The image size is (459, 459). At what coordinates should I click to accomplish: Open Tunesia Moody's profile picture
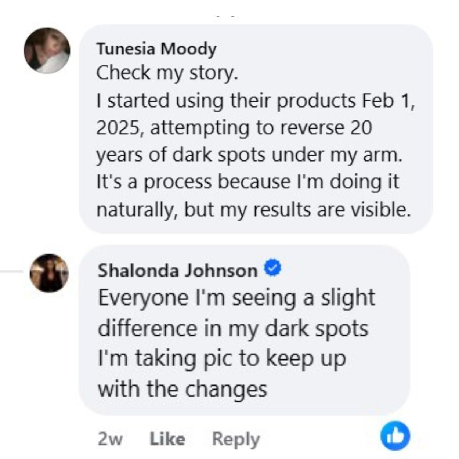(47, 50)
